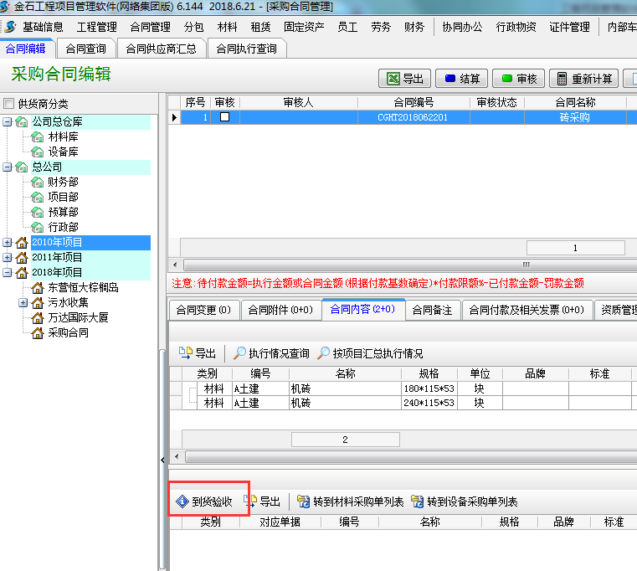This screenshot has height=571, width=637.
Task: Expand the 2010年项目 tree node
Action: pos(8,243)
